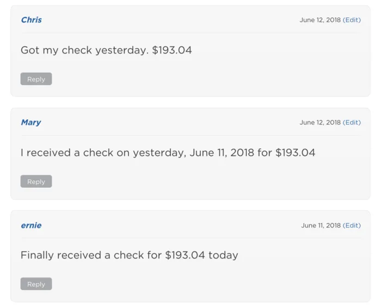381x308 pixels.
Task: Click the $193.04 amount in ernie's comment
Action: 185,255
